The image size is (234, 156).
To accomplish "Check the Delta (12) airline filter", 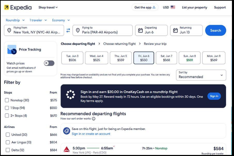I will (x=8, y=150).
